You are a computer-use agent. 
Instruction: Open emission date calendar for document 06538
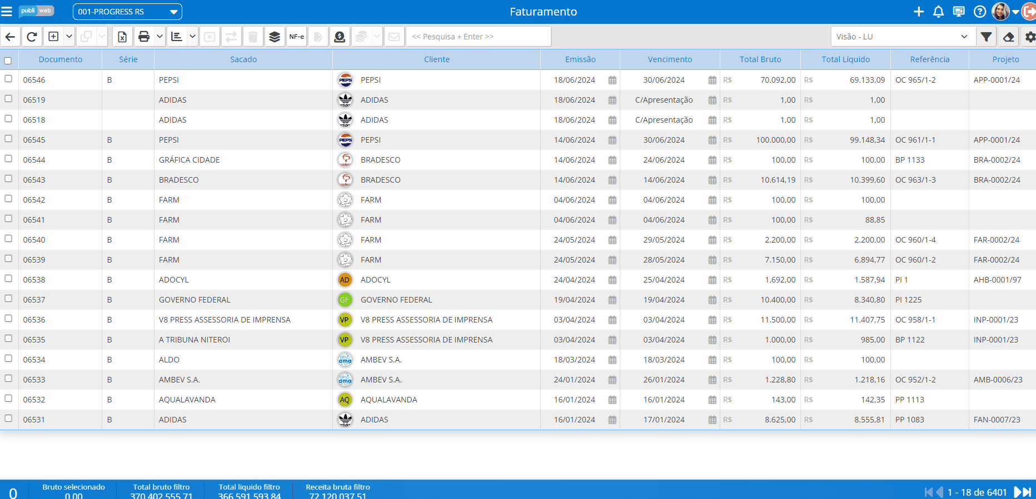pyautogui.click(x=612, y=280)
